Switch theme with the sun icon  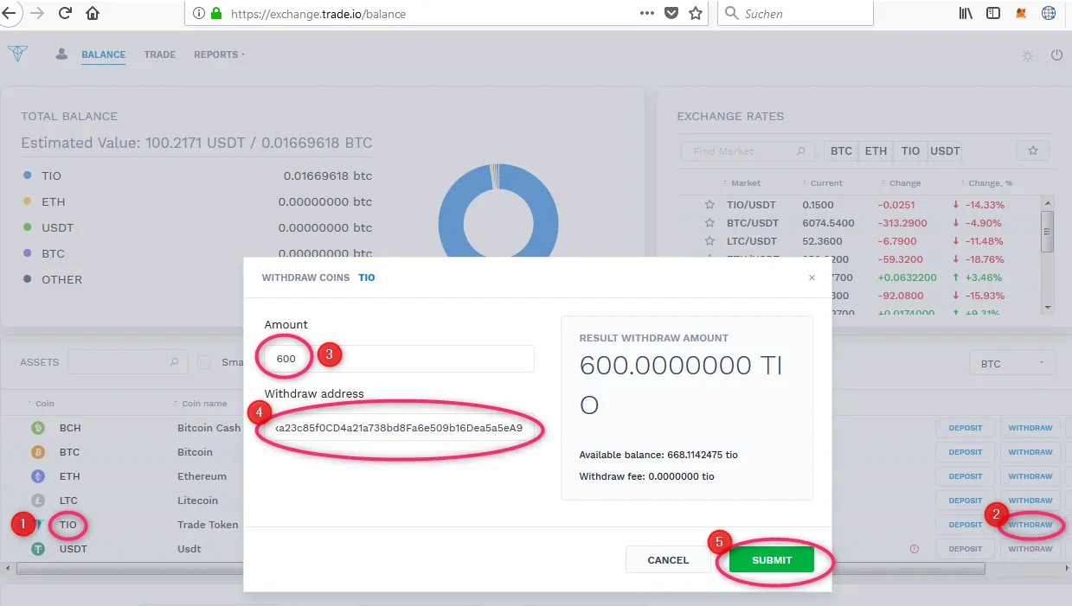(x=1028, y=55)
